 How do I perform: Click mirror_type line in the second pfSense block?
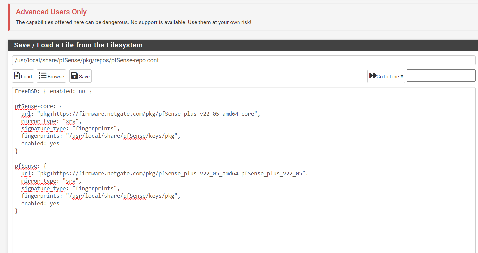(x=51, y=181)
